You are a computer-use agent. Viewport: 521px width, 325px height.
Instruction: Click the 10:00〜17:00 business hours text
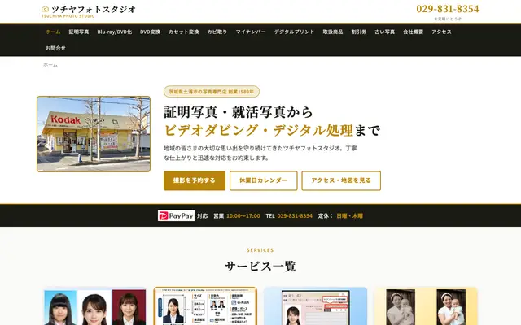[x=243, y=216]
